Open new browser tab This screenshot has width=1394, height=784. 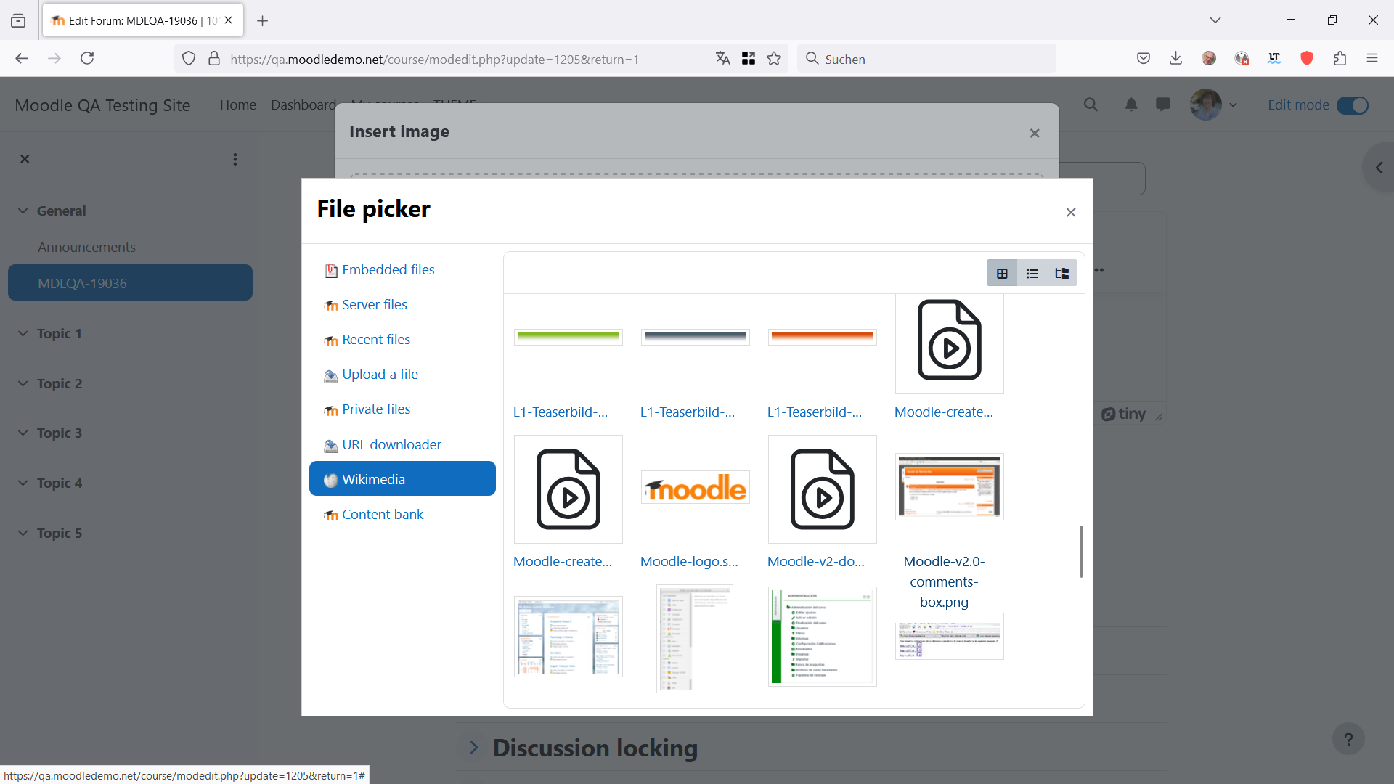pyautogui.click(x=263, y=21)
